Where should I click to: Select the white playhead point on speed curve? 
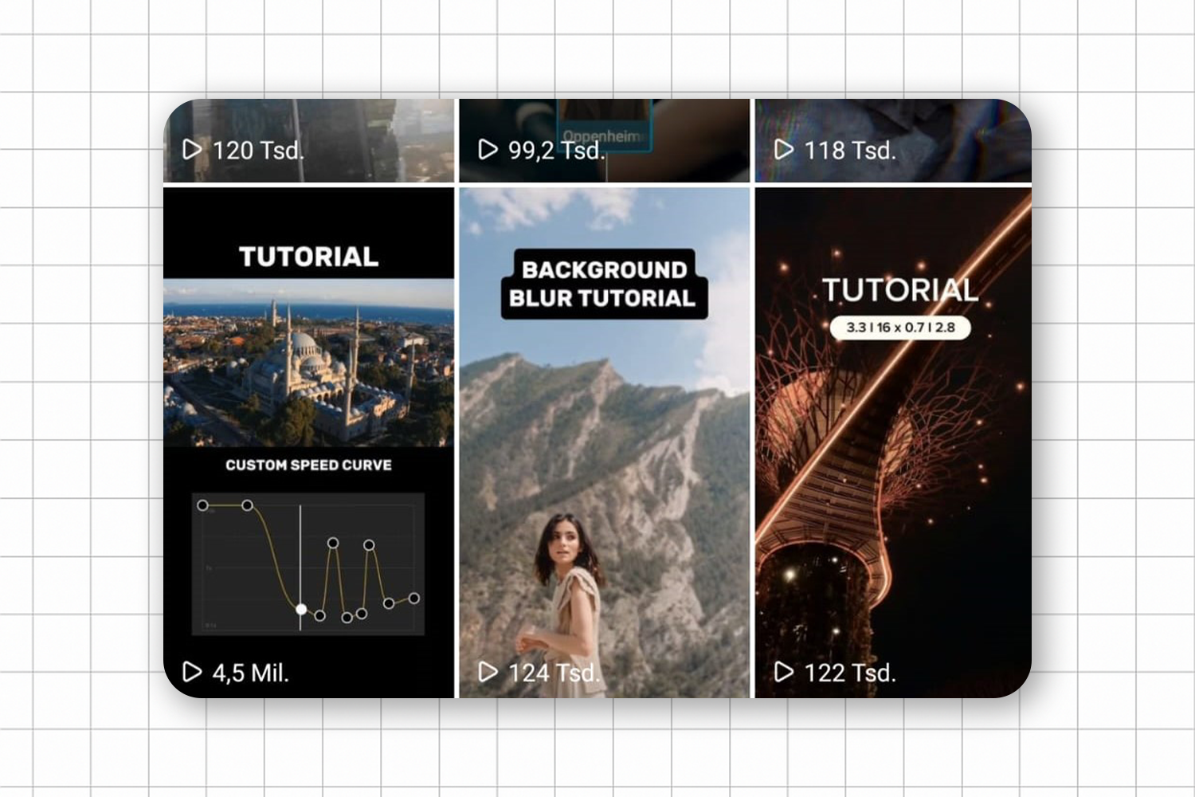[301, 610]
